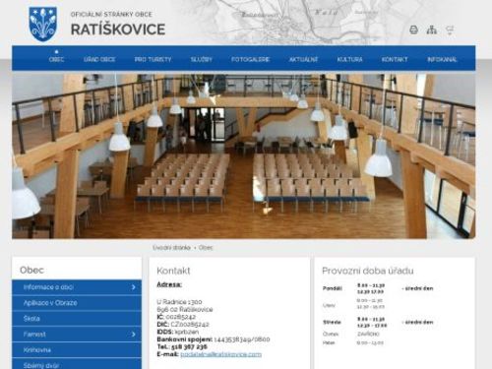The height and width of the screenshot is (369, 492).
Task: Select Pro turisty in navigation bar
Action: click(x=153, y=59)
